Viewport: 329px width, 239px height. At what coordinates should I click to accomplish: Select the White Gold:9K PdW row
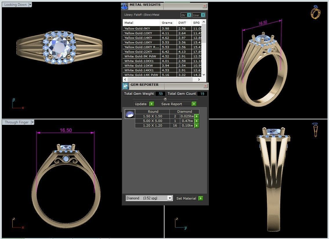point(162,56)
